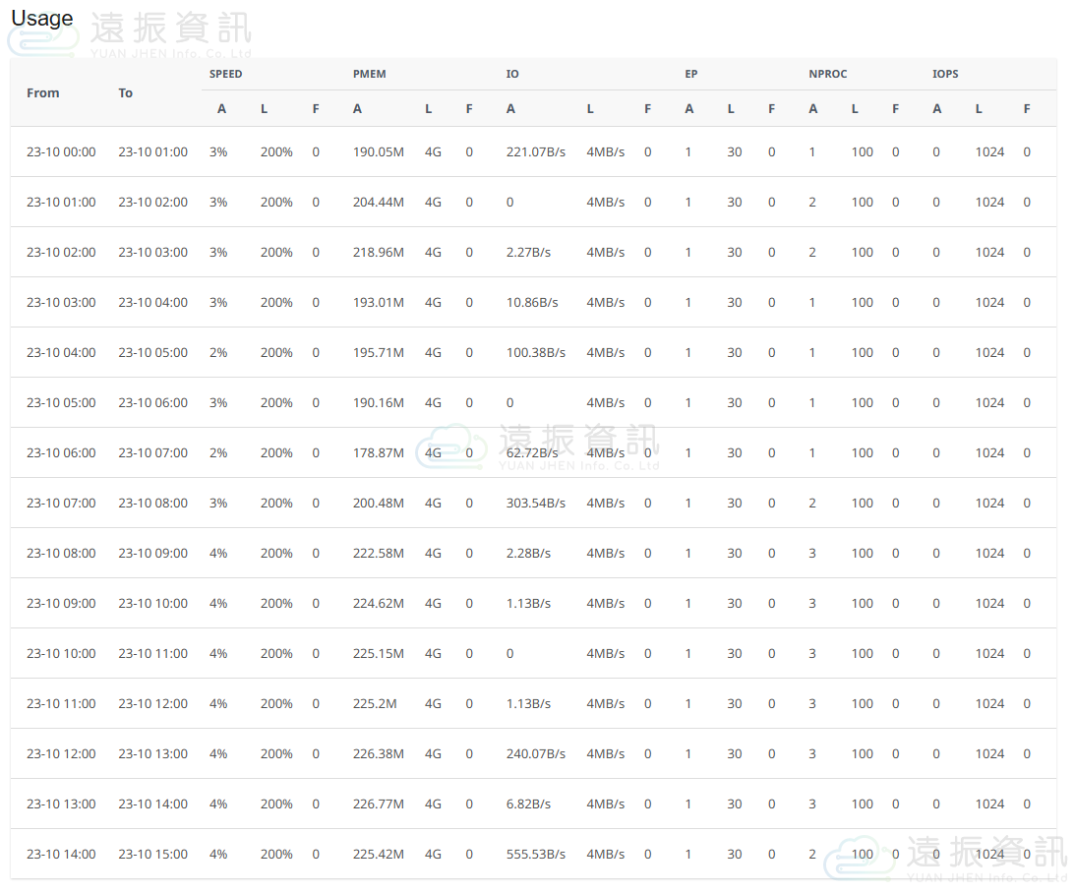The image size is (1074, 893).
Task: Click the 225.2M memory value
Action: 375,703
